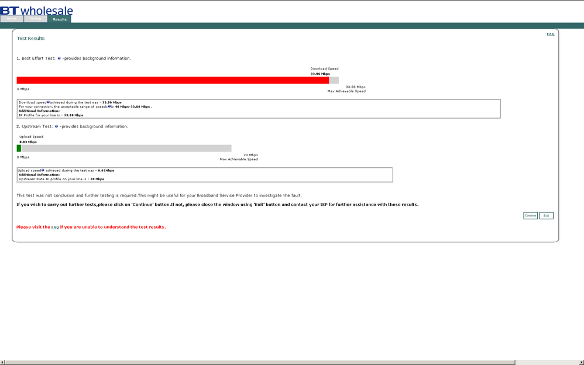Open help icon beside Best Effort Test
The image size is (584, 365).
pos(59,58)
